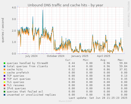The height and width of the screenshot is (104, 131).
Task: Click the 'Min:' column header
Action: [x=86, y=60]
